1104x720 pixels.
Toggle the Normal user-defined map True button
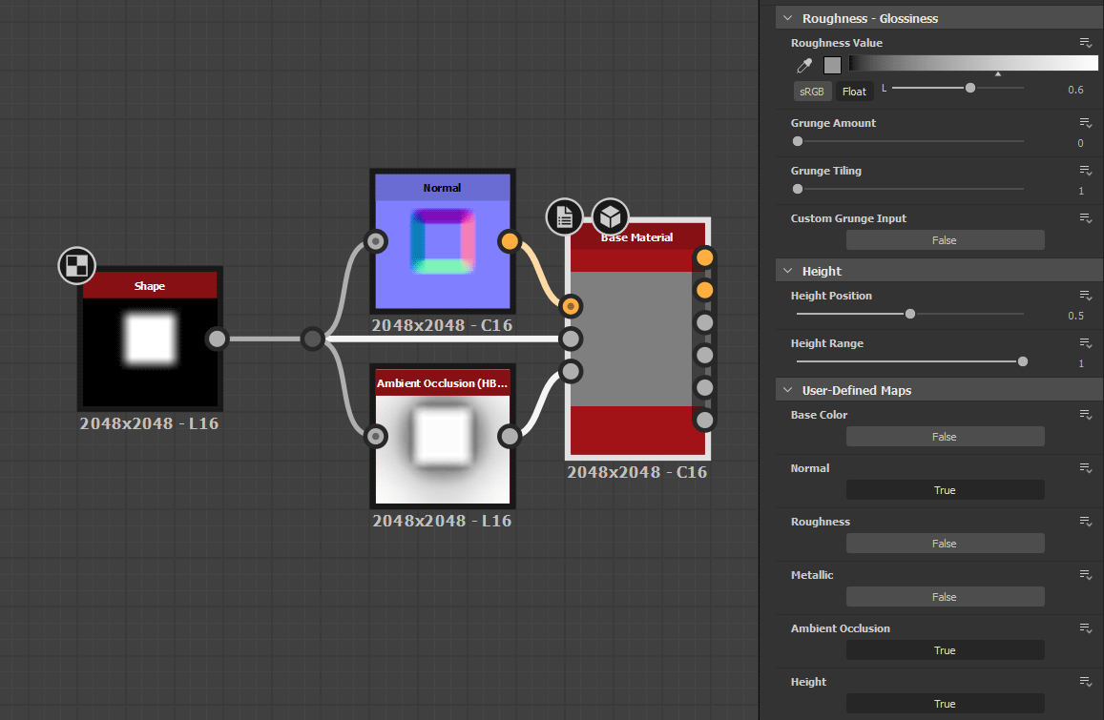pos(944,490)
